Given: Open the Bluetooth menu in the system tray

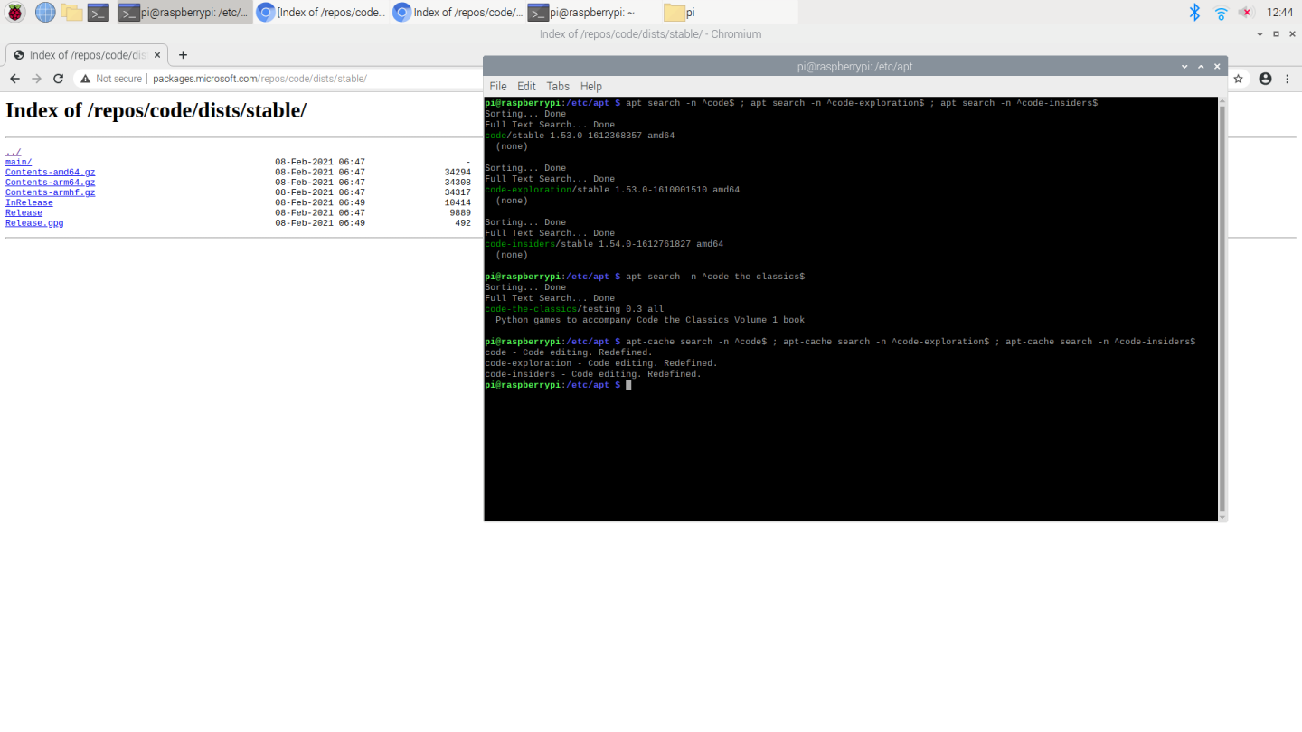Looking at the screenshot, I should [1193, 12].
